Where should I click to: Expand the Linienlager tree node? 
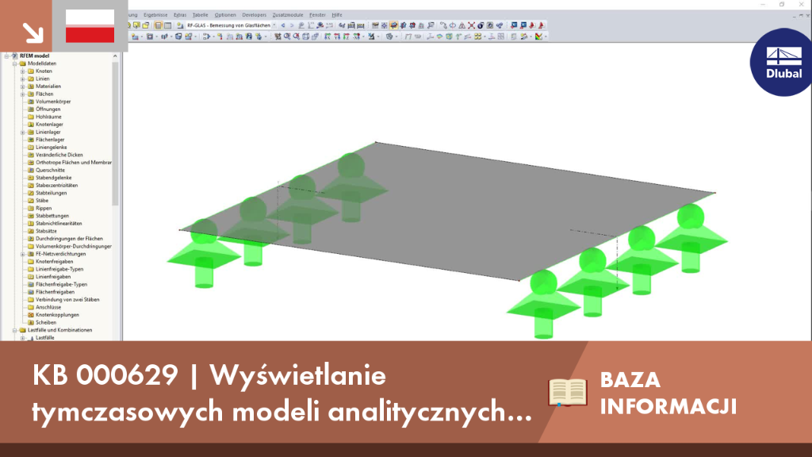pos(23,132)
